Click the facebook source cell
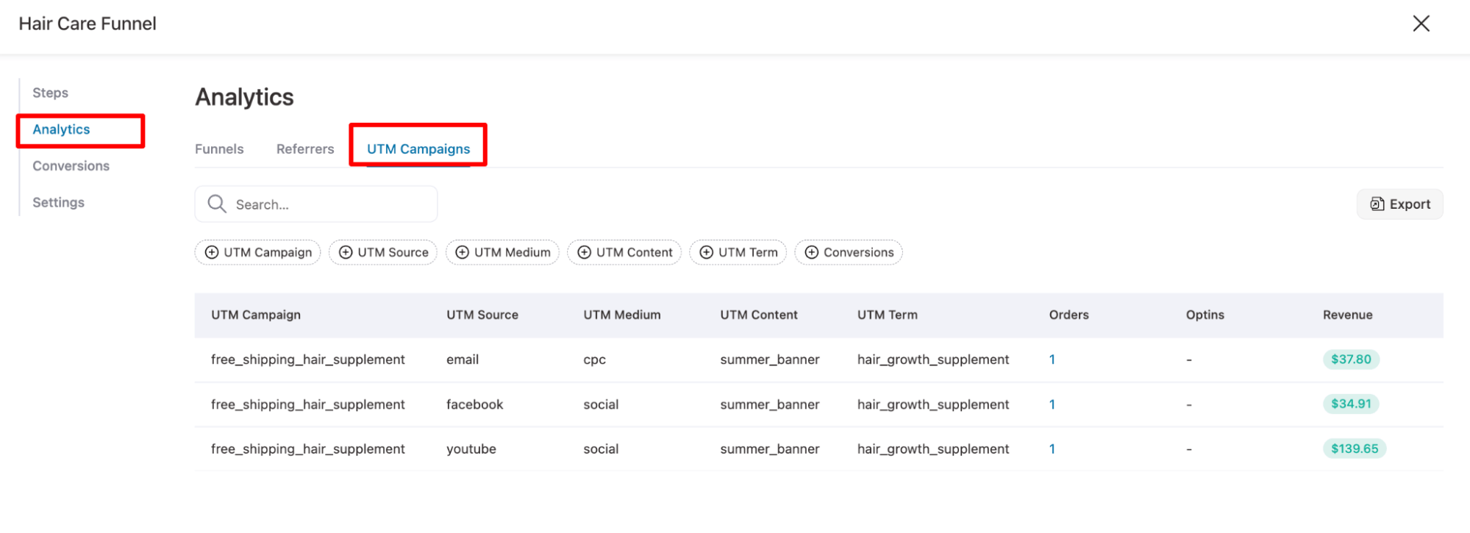This screenshot has height=533, width=1470. (475, 404)
